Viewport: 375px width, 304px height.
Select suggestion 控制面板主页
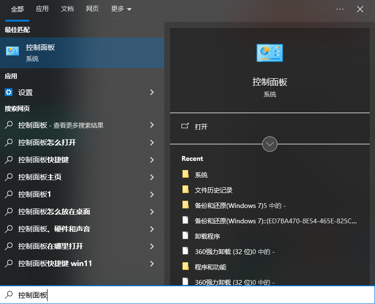(82, 177)
